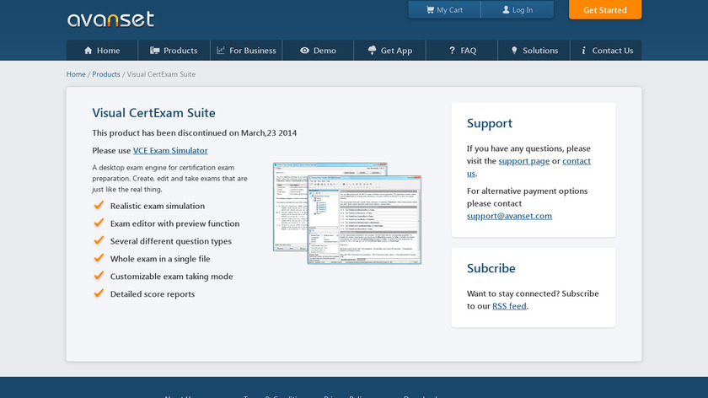Screen dimensions: 708x398
Task: Click the house icon in the navigation
Action: pos(88,50)
